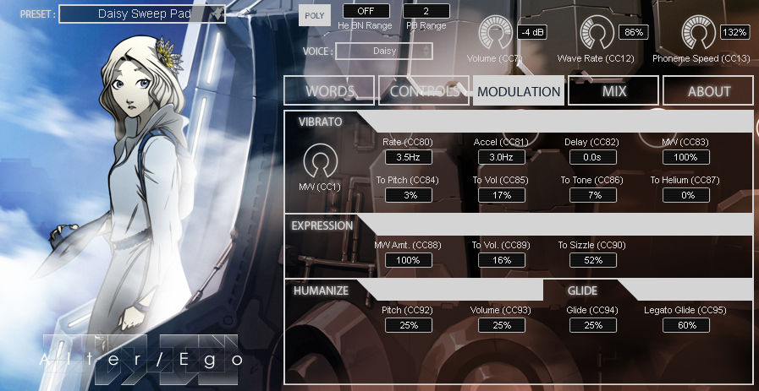The width and height of the screenshot is (759, 391).
Task: Click the EXPRESSION section header
Action: (322, 225)
